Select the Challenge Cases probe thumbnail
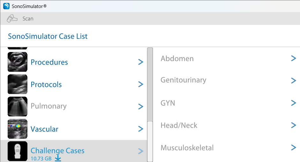 [x=18, y=151]
